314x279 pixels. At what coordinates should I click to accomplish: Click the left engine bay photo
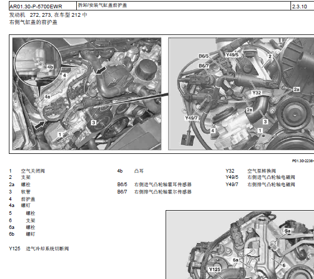click(x=87, y=94)
